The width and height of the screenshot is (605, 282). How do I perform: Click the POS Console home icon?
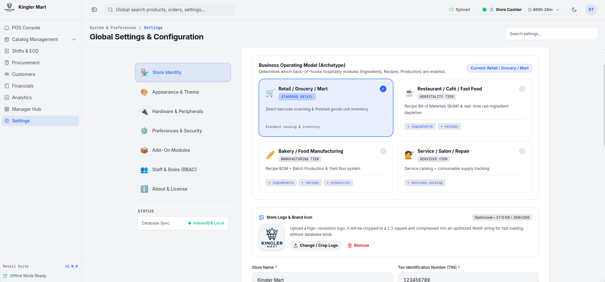[x=7, y=28]
